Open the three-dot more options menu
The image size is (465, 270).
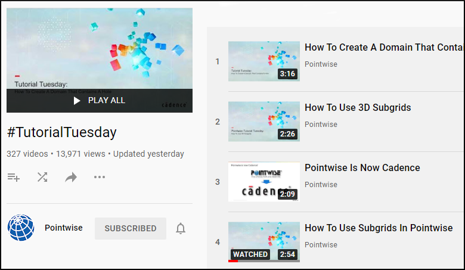point(100,177)
